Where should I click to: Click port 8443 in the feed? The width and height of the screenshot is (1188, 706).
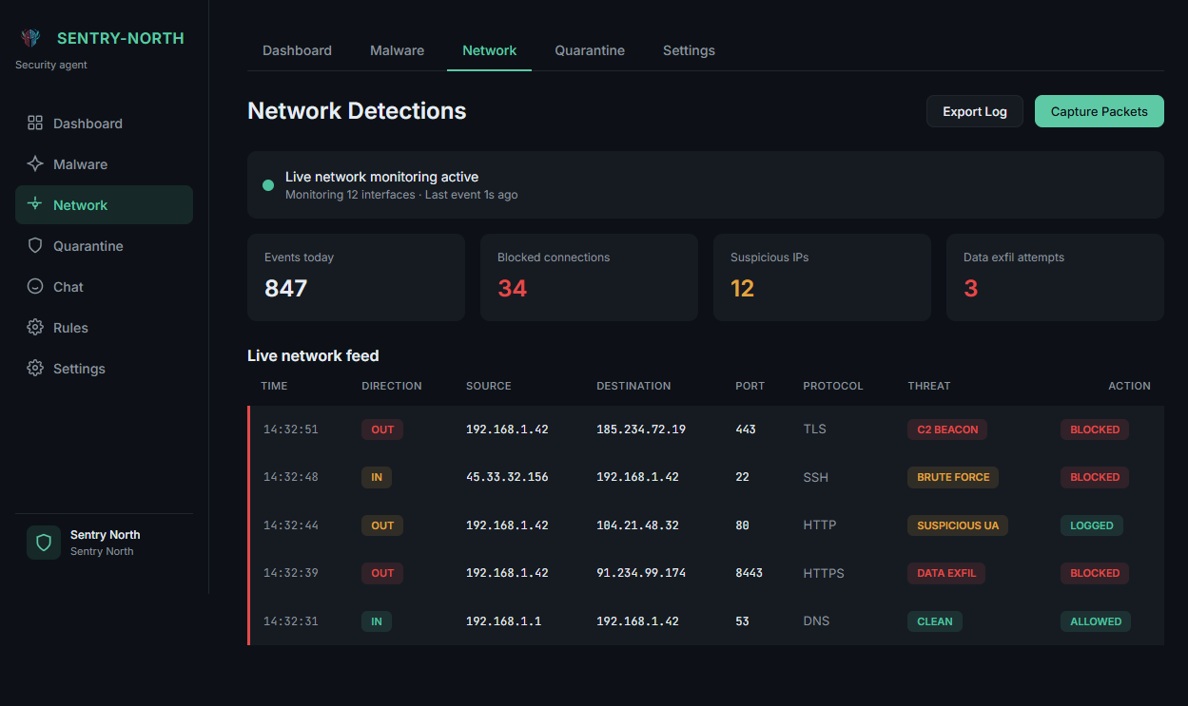pyautogui.click(x=749, y=573)
